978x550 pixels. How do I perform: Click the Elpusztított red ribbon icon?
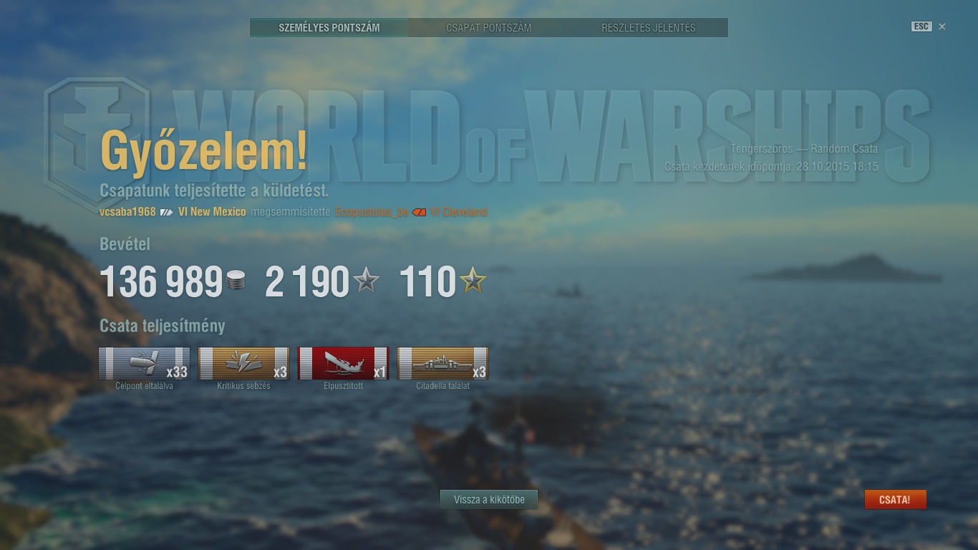(343, 363)
